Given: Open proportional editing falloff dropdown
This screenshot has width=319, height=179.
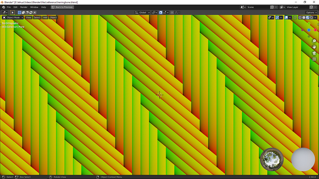Looking at the screenshot, I should click(177, 12).
